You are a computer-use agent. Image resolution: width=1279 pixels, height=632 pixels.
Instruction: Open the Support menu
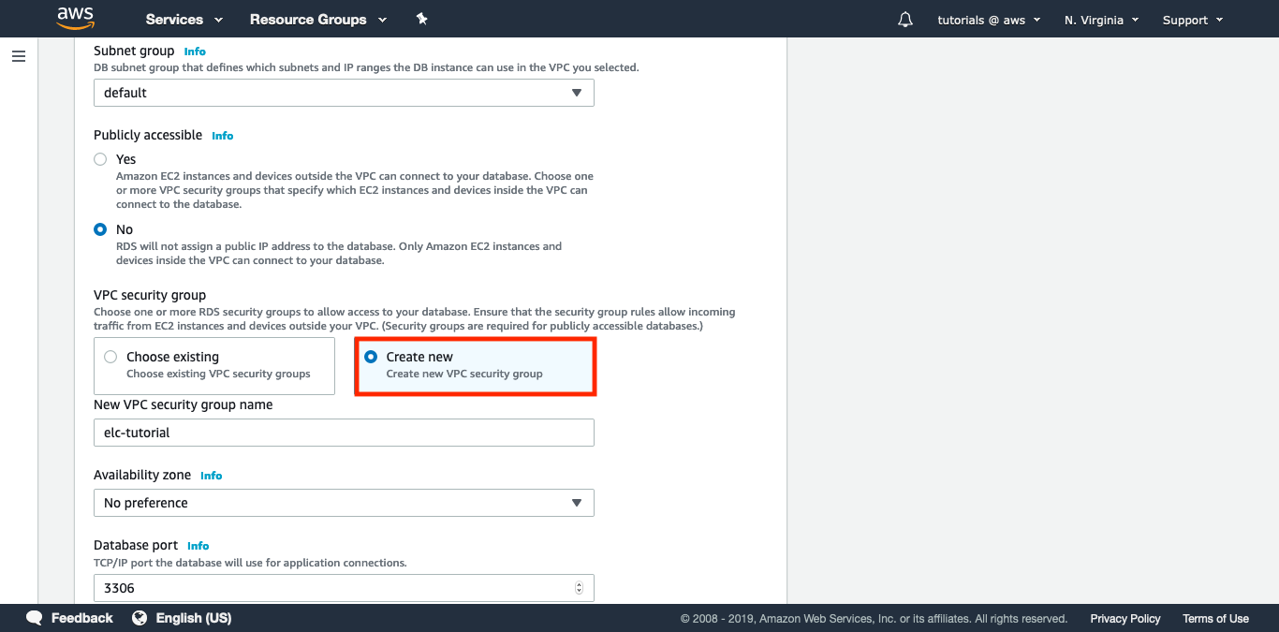1192,20
